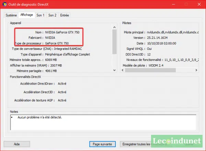This screenshot has width=206, height=151.
Task: Click the 'Mémoire totale approx.' label
Action: click(x=26, y=60)
